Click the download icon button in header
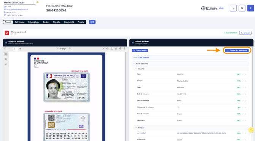 tap(233, 8)
